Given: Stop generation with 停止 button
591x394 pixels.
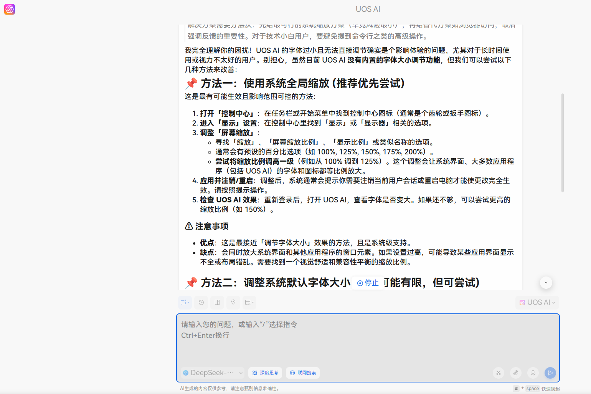Looking at the screenshot, I should click(x=368, y=283).
